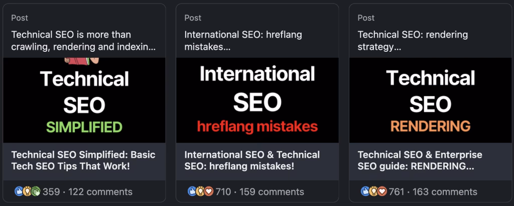Click the post text "Technical SEO: rendering strategy..."

tap(413, 41)
